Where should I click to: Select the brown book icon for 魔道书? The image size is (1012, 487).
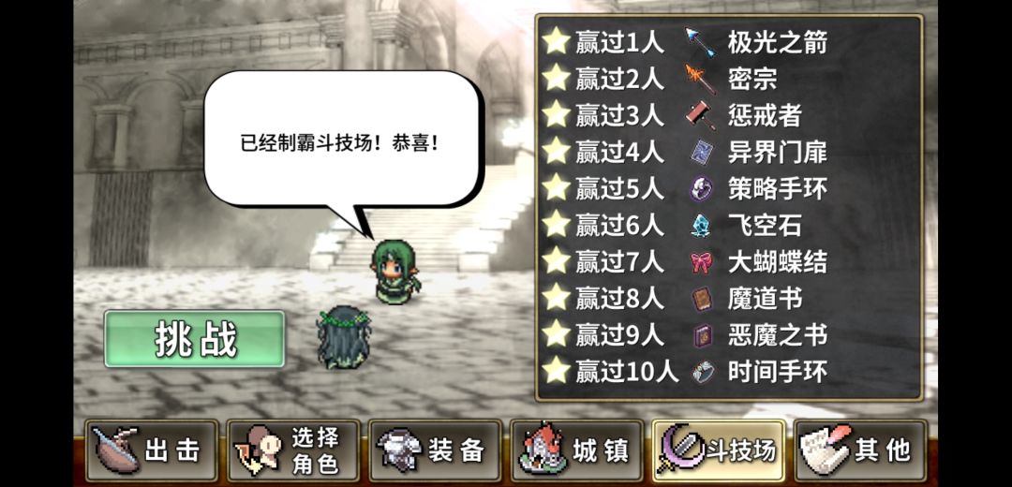(702, 300)
